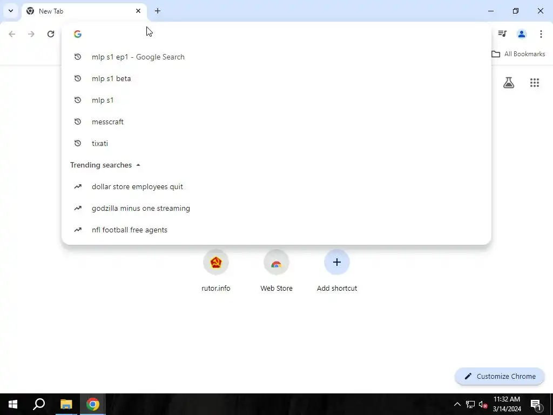Pick the 'messcraft' history suggestion
The height and width of the screenshot is (415, 553).
tap(276, 122)
